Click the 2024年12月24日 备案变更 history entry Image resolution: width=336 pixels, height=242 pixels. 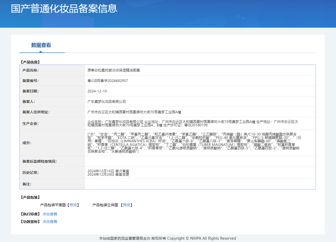[x=108, y=174]
